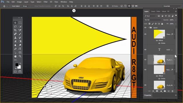Select the Path Selection tool
The image size is (183, 103).
coord(15,53)
